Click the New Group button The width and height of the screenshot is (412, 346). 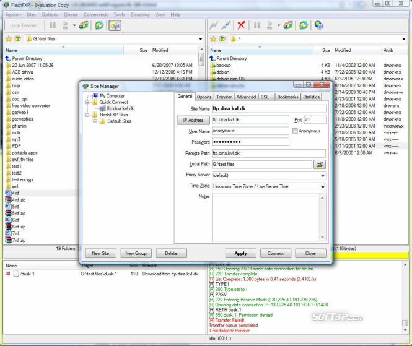coord(136,253)
